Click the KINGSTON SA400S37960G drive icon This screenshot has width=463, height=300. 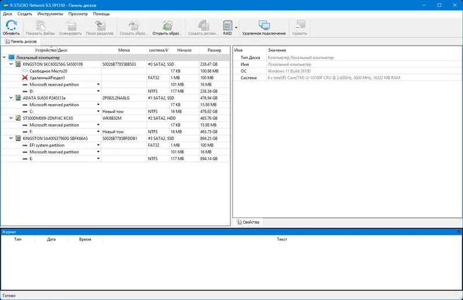click(x=18, y=138)
